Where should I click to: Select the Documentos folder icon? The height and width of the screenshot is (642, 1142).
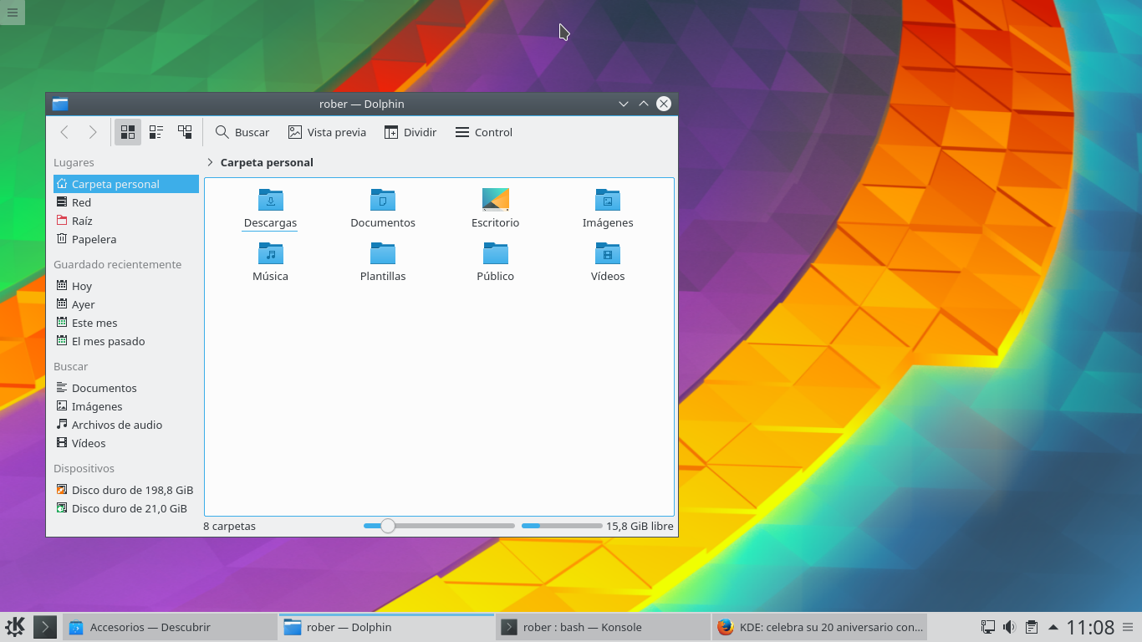(x=383, y=199)
